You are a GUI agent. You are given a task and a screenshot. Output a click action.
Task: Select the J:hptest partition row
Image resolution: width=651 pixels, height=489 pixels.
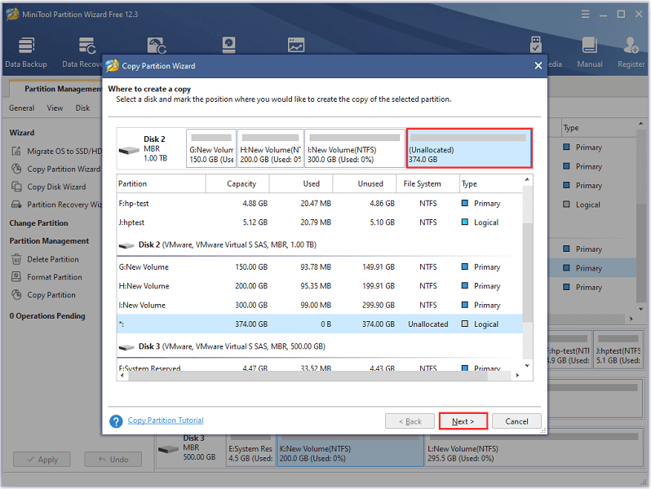[x=319, y=222]
